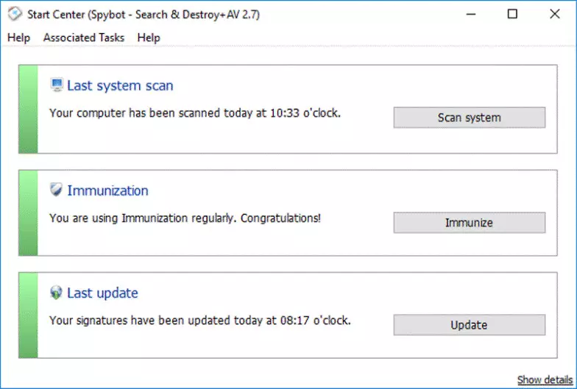
Task: Open the Associated Tasks menu
Action: click(84, 38)
